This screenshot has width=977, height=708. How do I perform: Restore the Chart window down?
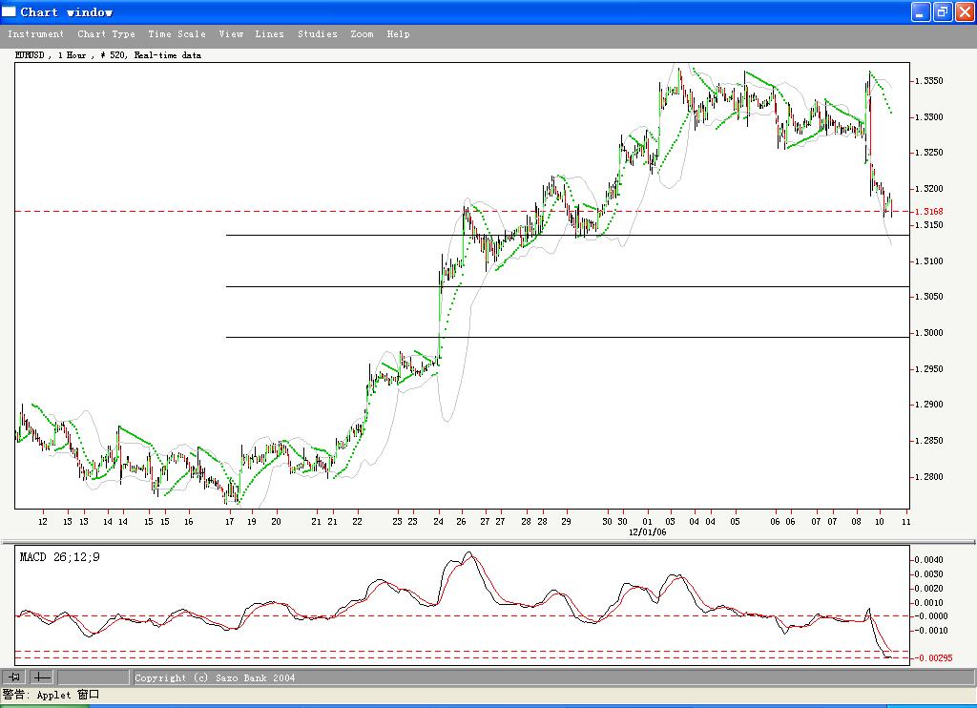point(940,11)
